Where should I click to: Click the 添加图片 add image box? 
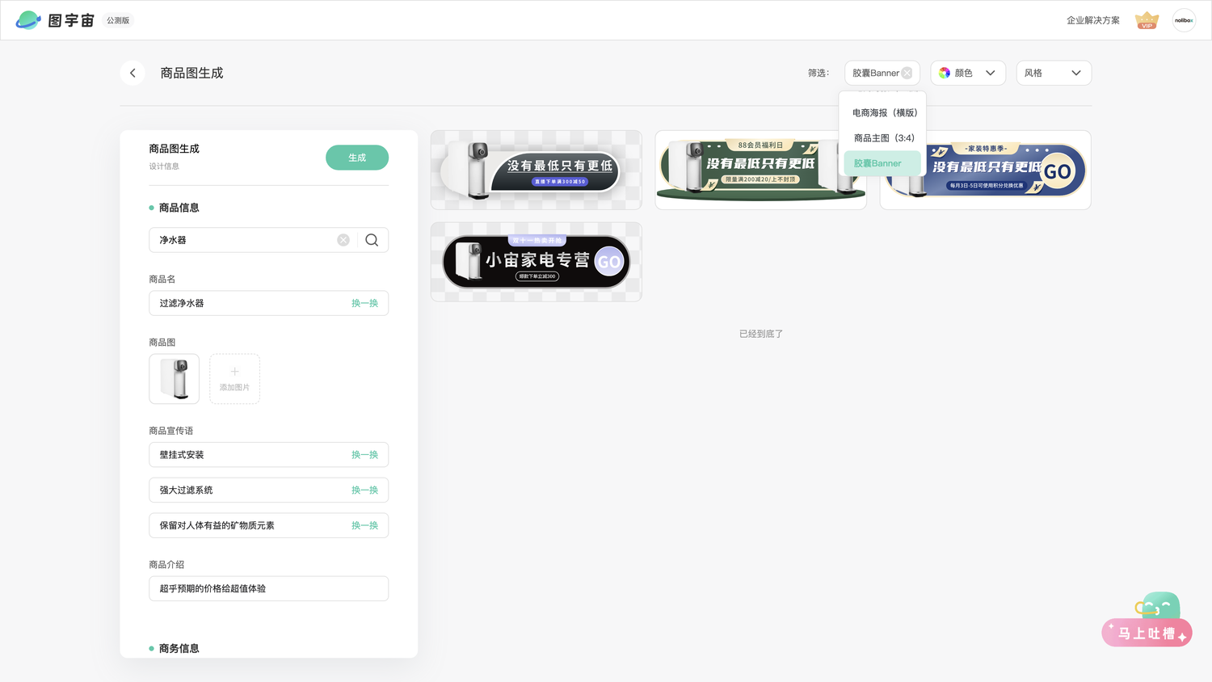(x=234, y=379)
